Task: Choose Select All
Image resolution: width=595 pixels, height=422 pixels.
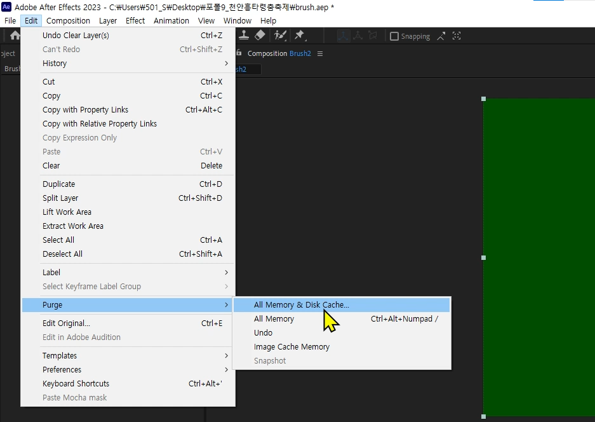Action: (128, 240)
